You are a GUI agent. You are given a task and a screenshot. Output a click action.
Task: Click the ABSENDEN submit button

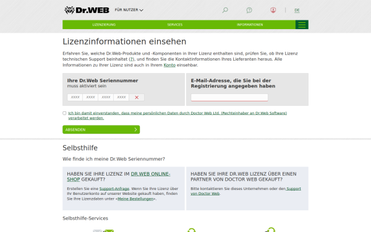pyautogui.click(x=101, y=129)
